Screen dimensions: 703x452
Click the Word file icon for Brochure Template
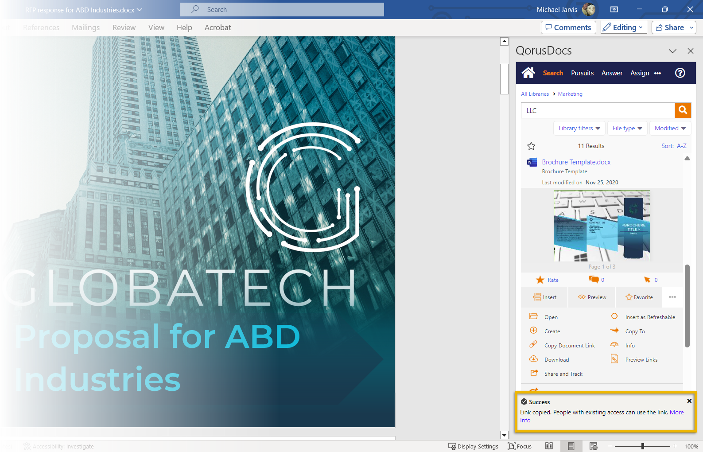coord(532,162)
